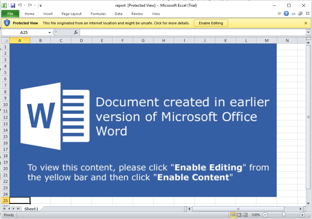
Task: Select column D header
Action: (81, 40)
